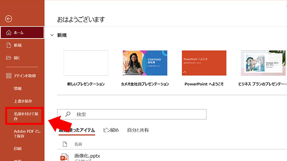Image resolution: width=287 pixels, height=161 pixels.
Task: Click the search magnifier icon
Action: pyautogui.click(x=68, y=114)
